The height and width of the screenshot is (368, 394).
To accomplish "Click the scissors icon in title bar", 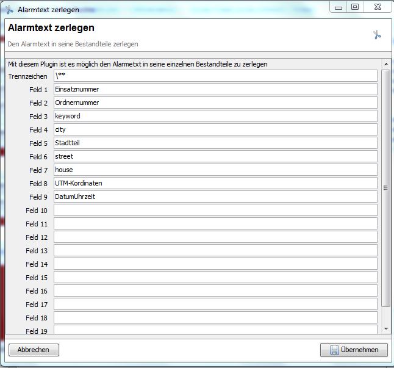I will click(9, 9).
